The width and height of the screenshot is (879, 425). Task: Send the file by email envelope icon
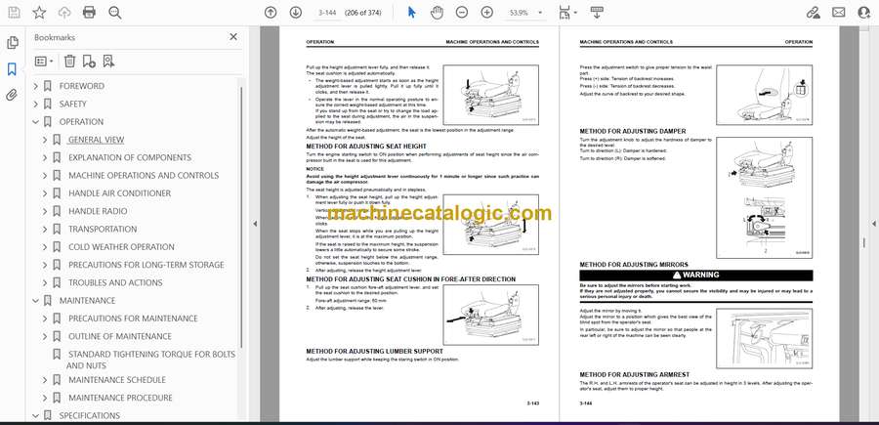click(x=839, y=13)
